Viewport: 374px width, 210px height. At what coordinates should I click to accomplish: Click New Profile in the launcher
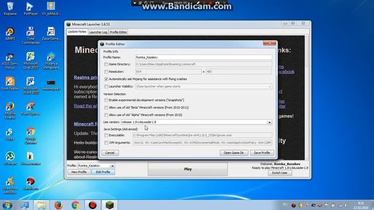tap(79, 172)
